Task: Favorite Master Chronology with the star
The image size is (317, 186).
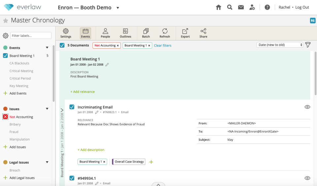Action: pyautogui.click(x=6, y=20)
